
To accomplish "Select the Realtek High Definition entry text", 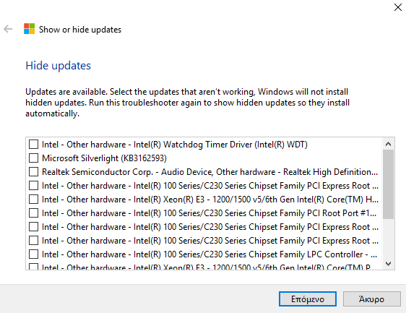I will coord(210,172).
